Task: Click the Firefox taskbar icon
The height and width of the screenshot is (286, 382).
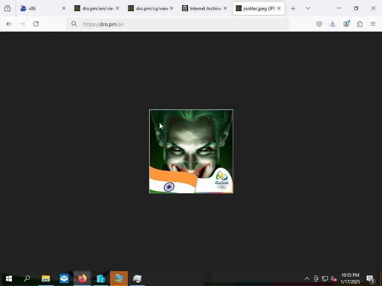Action: click(x=82, y=279)
